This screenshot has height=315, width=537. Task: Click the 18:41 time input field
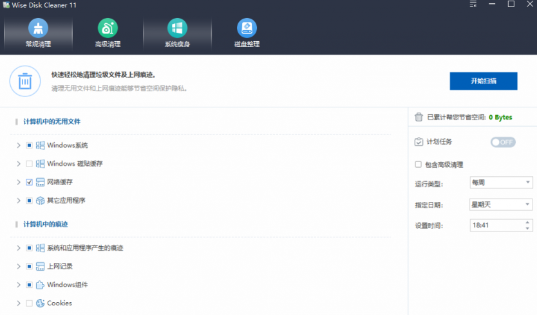[x=495, y=226]
